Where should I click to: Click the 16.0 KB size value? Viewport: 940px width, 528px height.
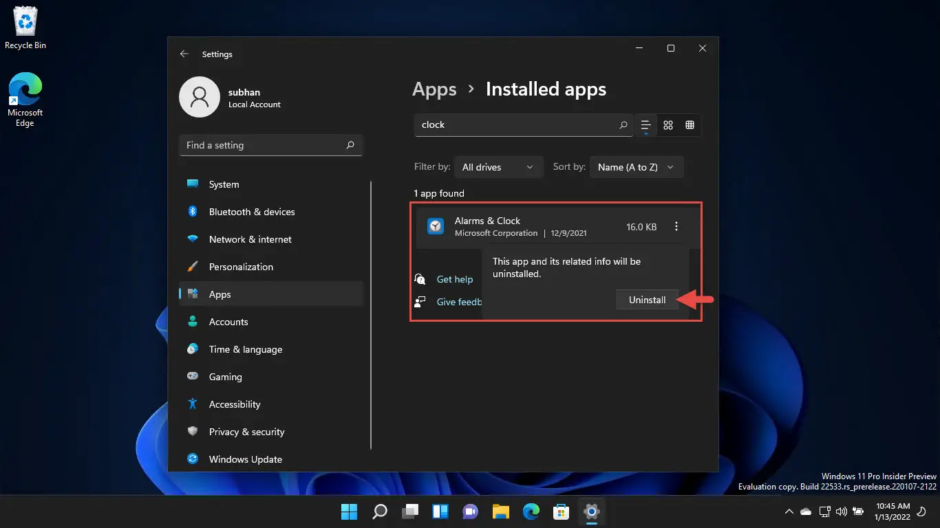(x=641, y=227)
